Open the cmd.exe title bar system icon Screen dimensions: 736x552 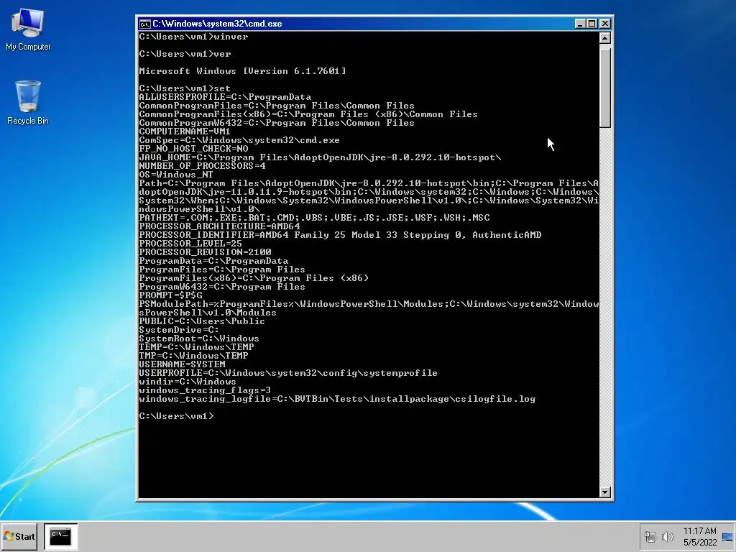[x=144, y=24]
